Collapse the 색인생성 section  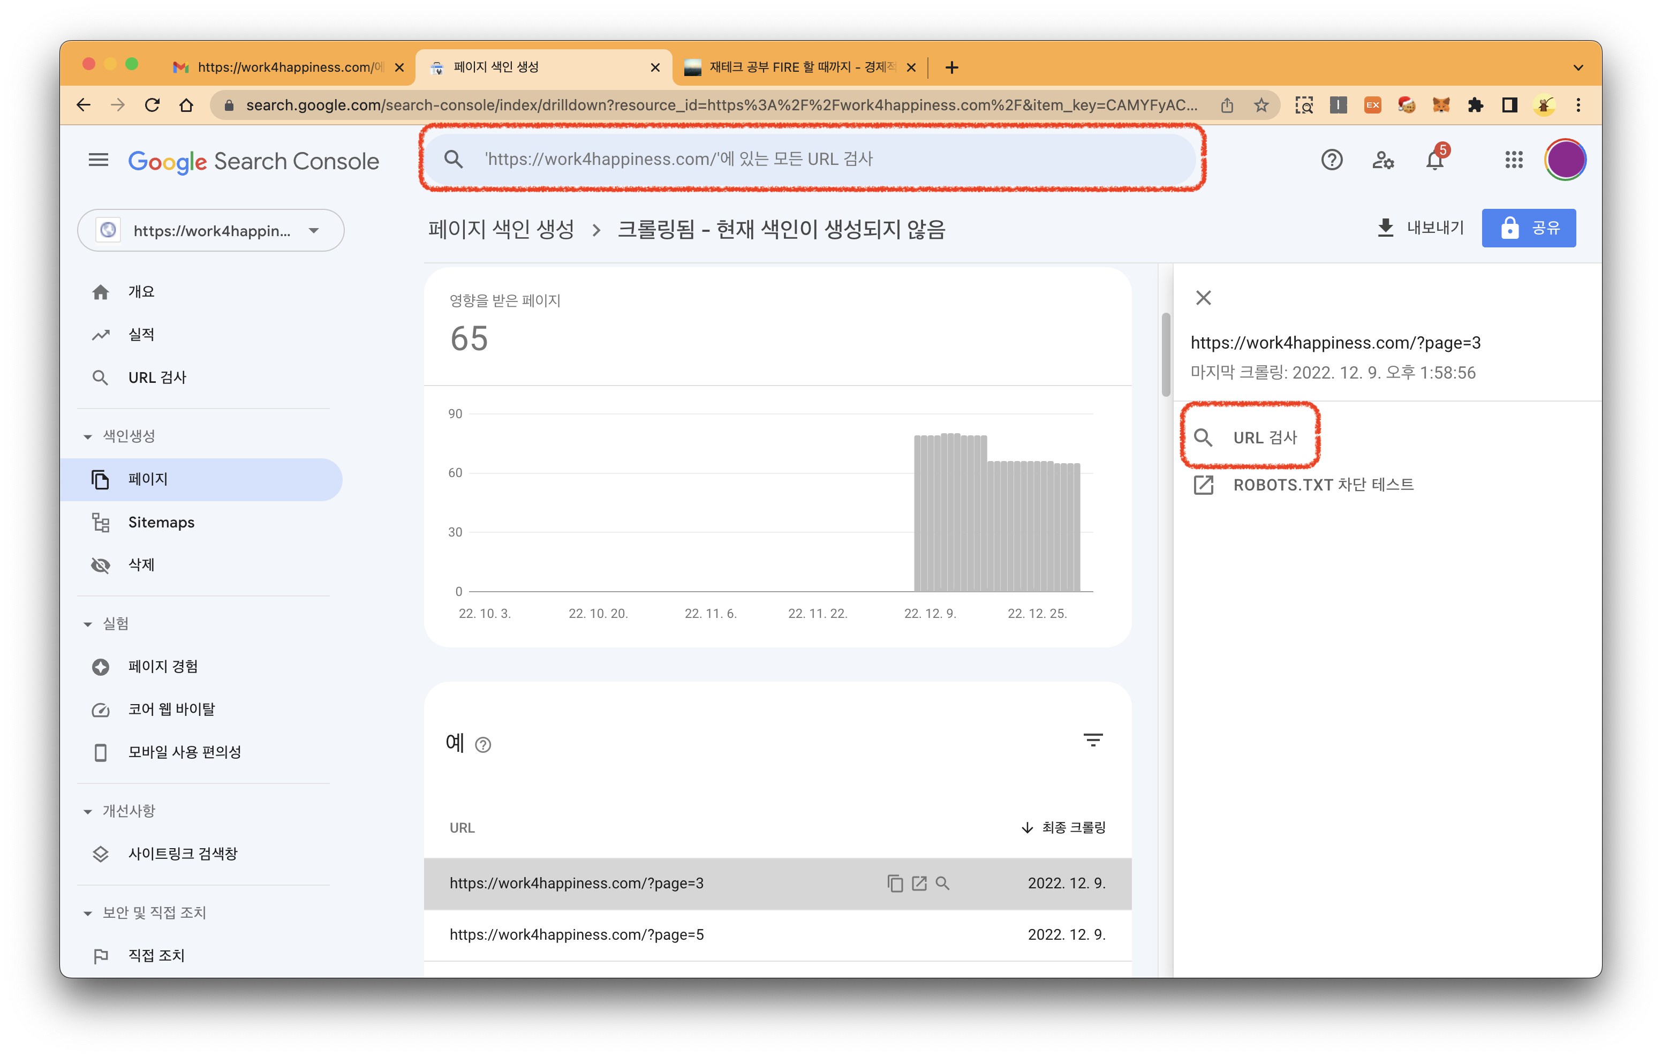pyautogui.click(x=88, y=436)
